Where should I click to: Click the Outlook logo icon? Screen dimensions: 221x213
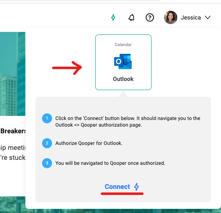(x=123, y=61)
